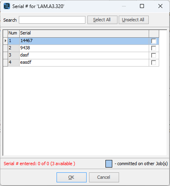The width and height of the screenshot is (170, 186).
Task: Click the Unselect All button
Action: click(x=134, y=20)
